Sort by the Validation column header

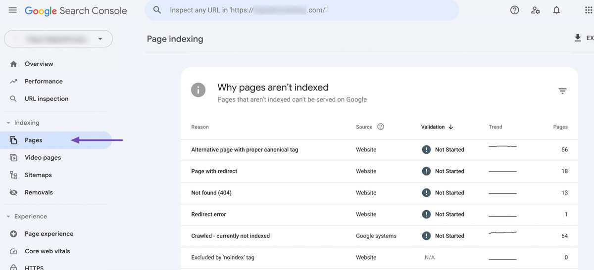point(433,127)
